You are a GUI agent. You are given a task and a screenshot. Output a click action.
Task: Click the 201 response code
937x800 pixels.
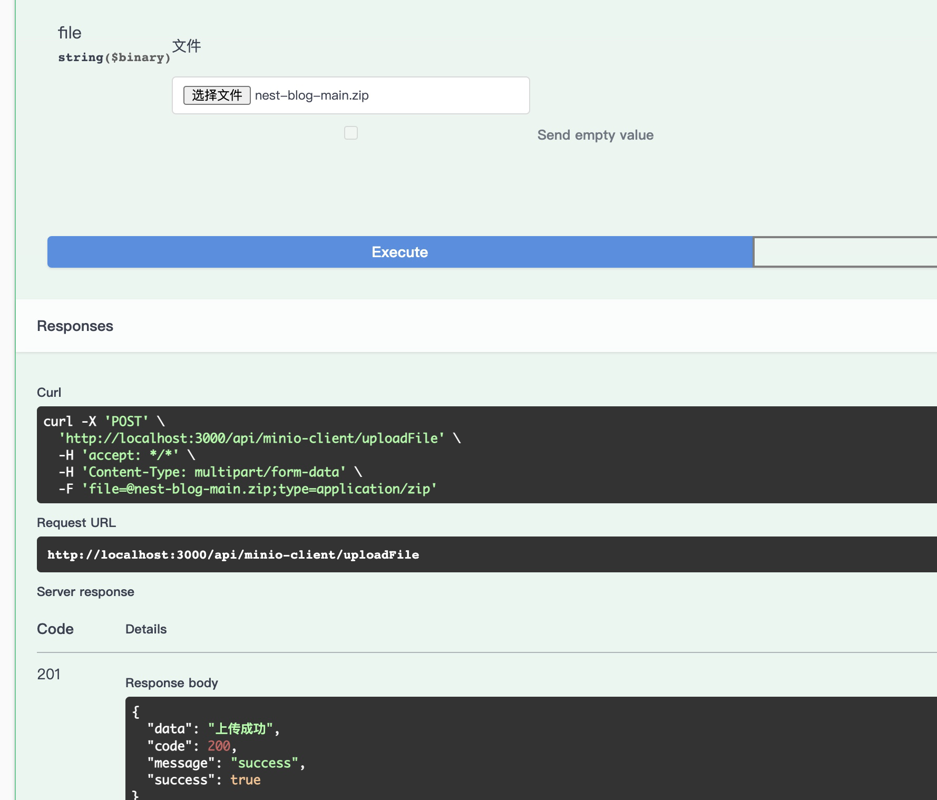pos(48,674)
